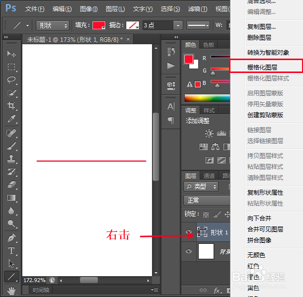Select the Pen tool
The width and height of the screenshot is (303, 297).
tap(11, 238)
